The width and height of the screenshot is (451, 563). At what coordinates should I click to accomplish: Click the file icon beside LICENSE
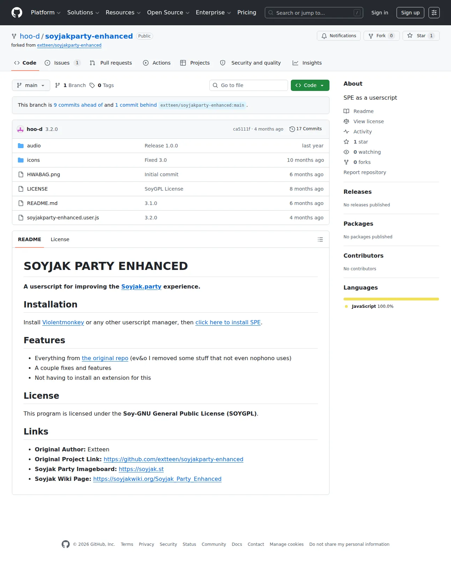[21, 189]
